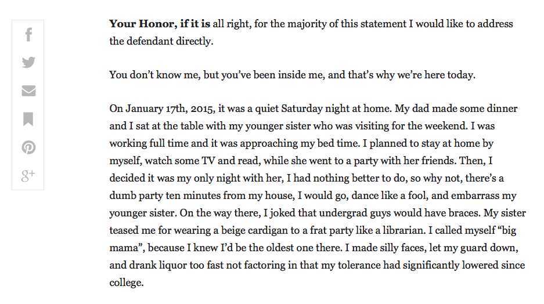The width and height of the screenshot is (544, 304).
Task: Click the bold "Your Honor, if it is" text
Action: pos(160,24)
